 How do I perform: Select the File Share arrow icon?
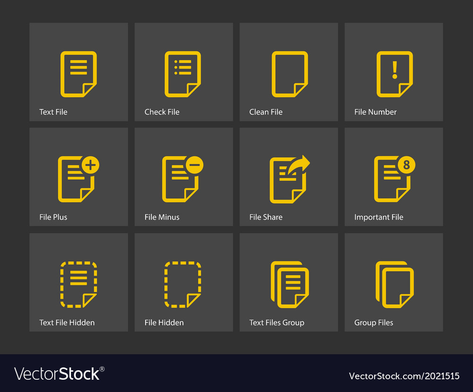pos(289,179)
